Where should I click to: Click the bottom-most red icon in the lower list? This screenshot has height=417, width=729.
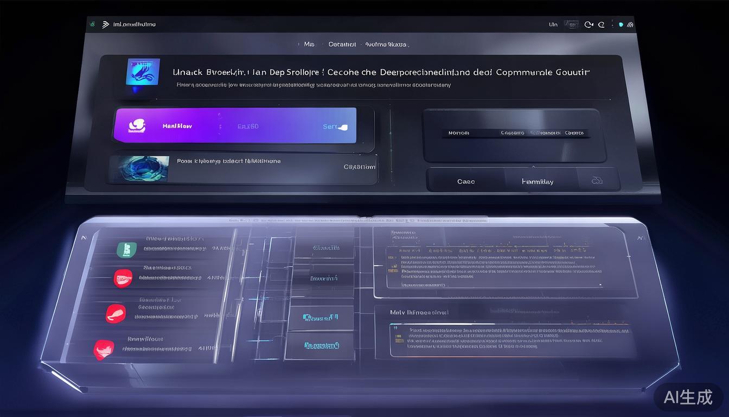[x=103, y=349]
